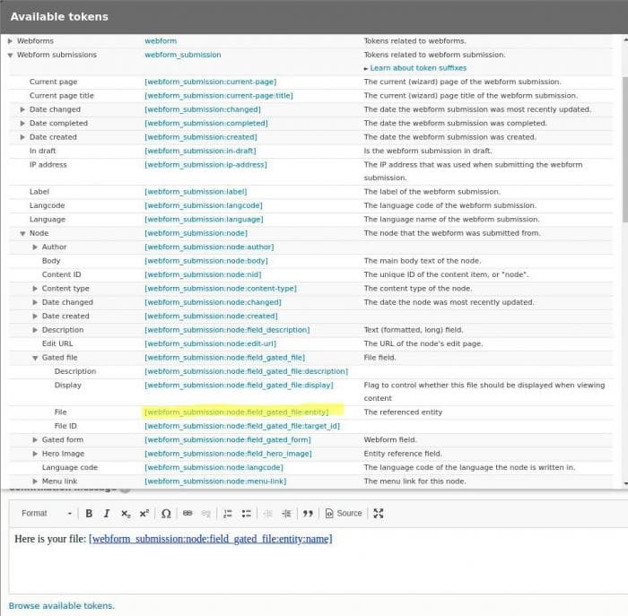Insert the webform_submission:in-draft token
Screen dimensions: 628x616
click(x=200, y=151)
